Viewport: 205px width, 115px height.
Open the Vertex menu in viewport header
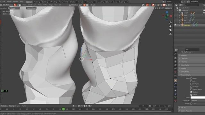[45, 5]
